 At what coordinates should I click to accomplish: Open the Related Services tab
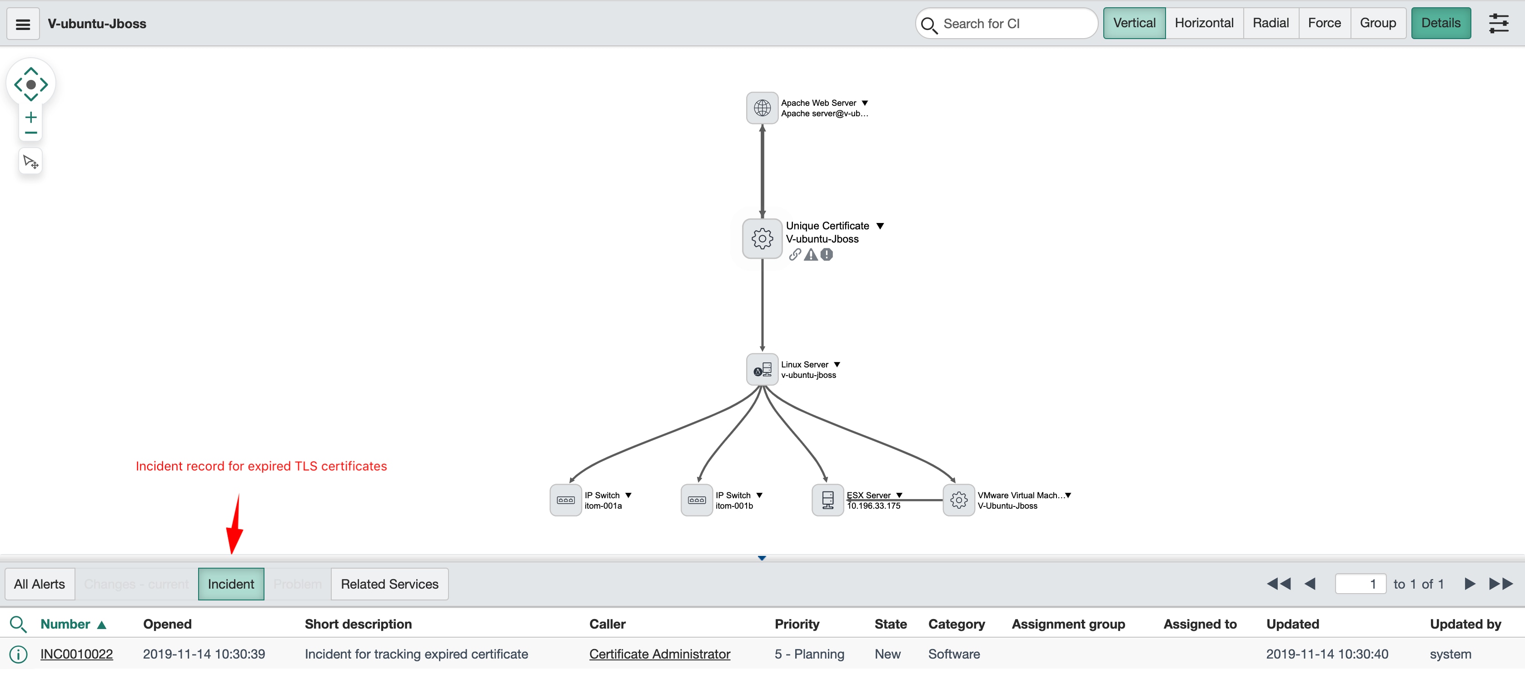coord(389,584)
